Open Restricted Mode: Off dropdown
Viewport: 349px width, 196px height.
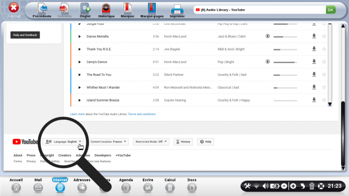[x=151, y=142]
